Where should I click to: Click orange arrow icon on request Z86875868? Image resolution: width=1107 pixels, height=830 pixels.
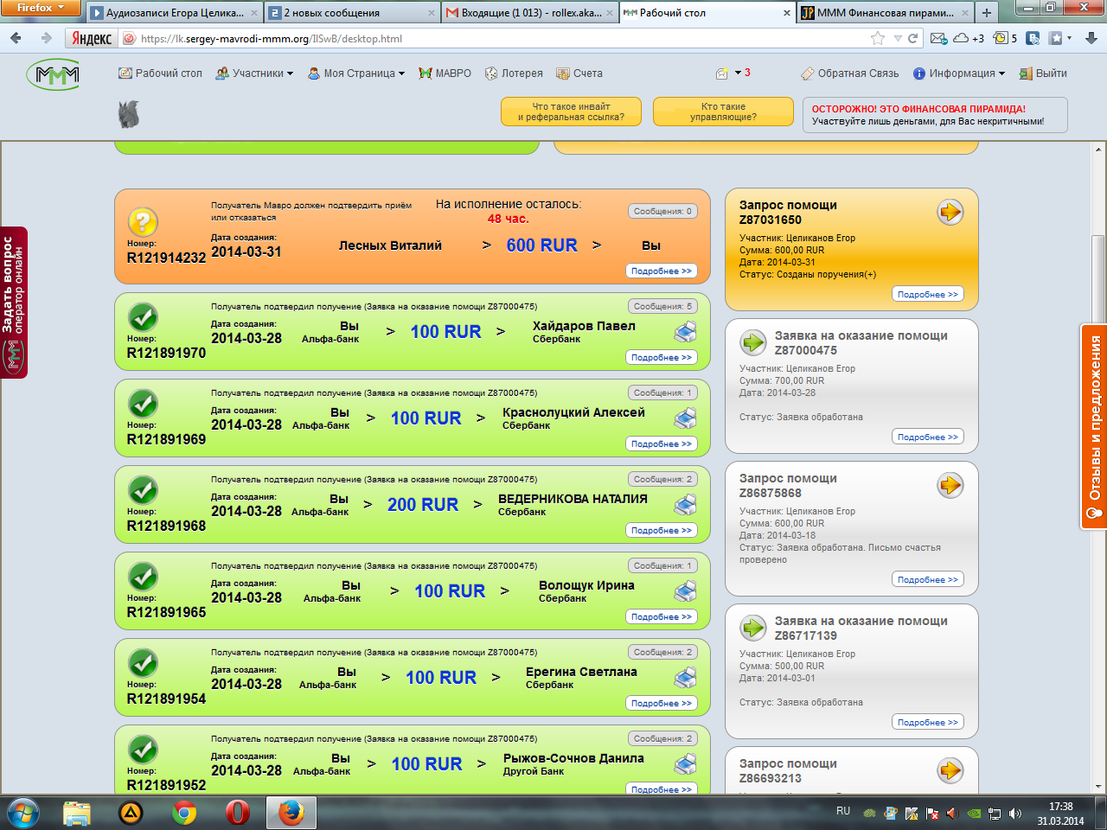(x=950, y=485)
